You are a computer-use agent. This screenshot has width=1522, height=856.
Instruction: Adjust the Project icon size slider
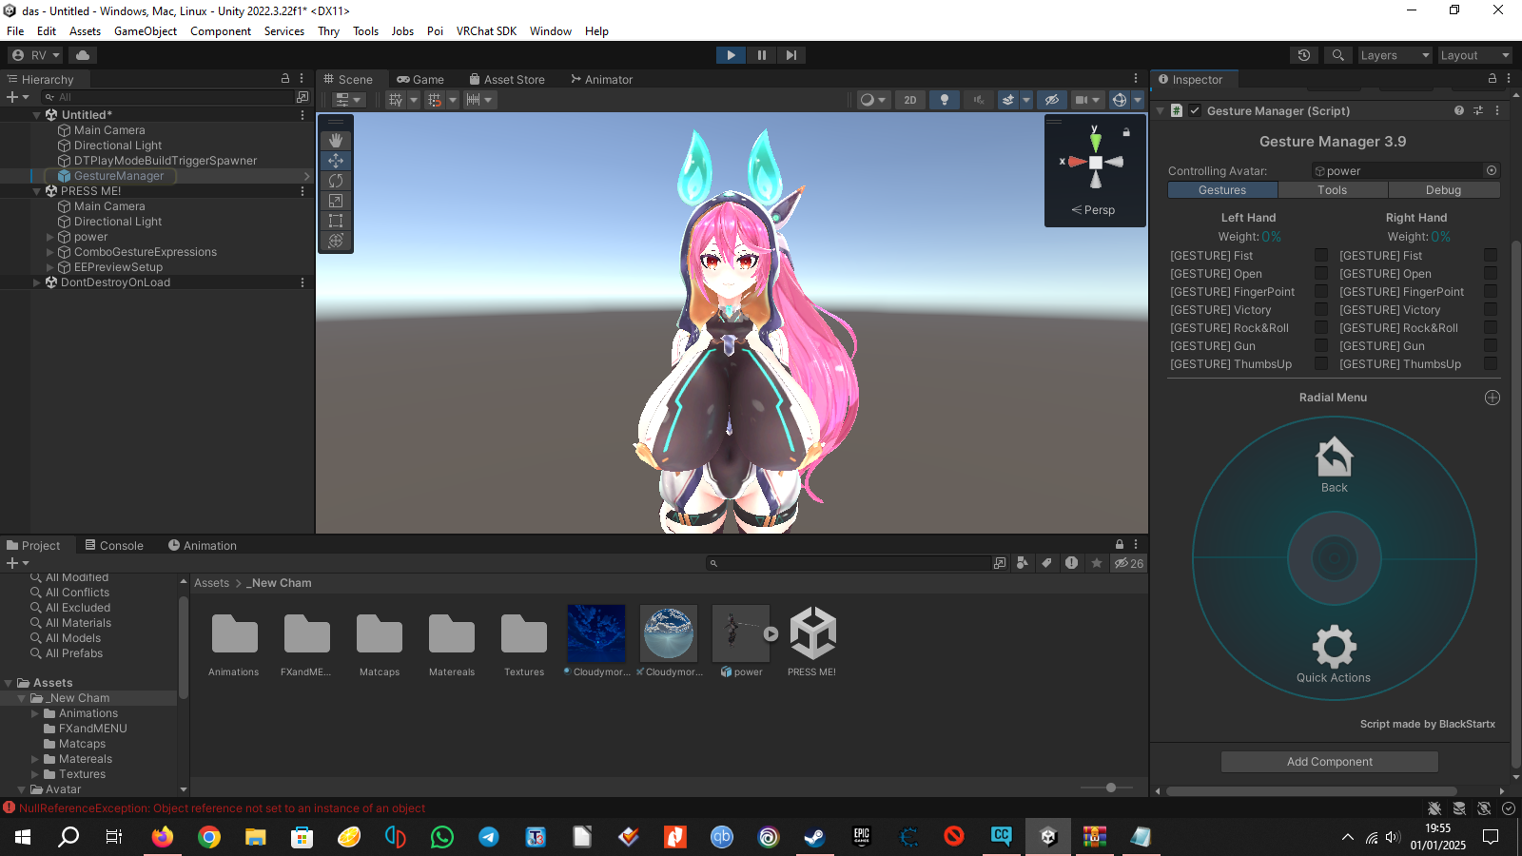pos(1110,788)
